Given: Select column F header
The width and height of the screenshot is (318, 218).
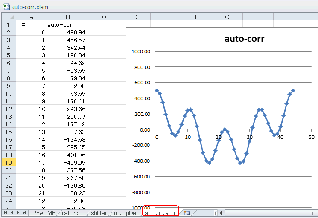Looking at the screenshot, I should click(x=196, y=17).
